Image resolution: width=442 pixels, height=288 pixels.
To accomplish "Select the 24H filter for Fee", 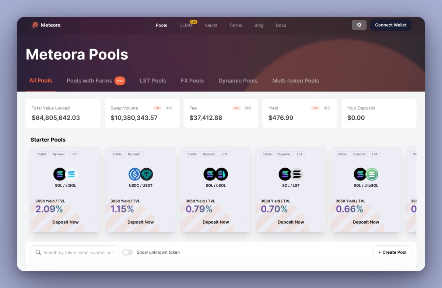I will (x=236, y=108).
